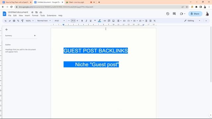Go back in browser history
The width and height of the screenshot is (212, 119).
point(3,7)
